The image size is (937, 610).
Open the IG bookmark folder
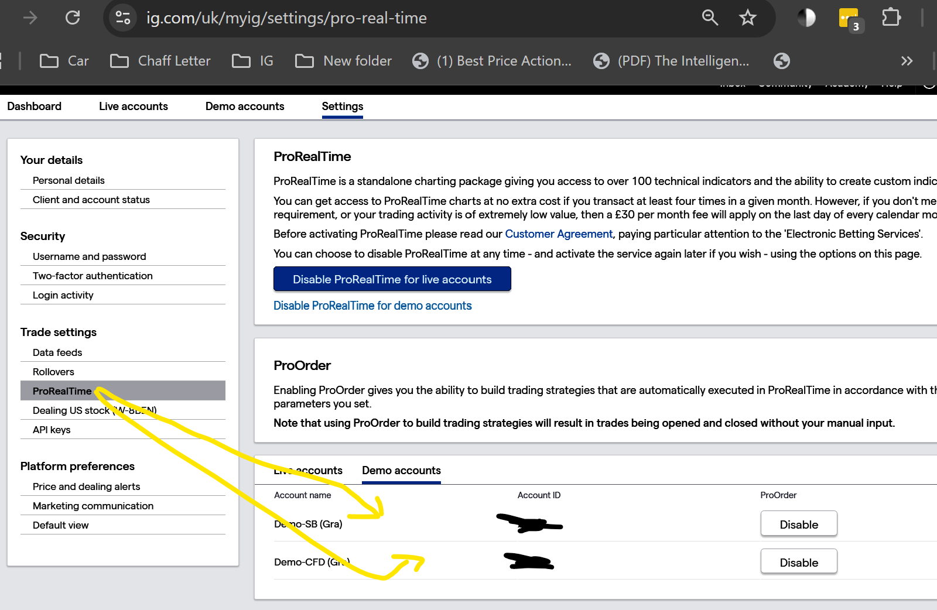pos(252,61)
